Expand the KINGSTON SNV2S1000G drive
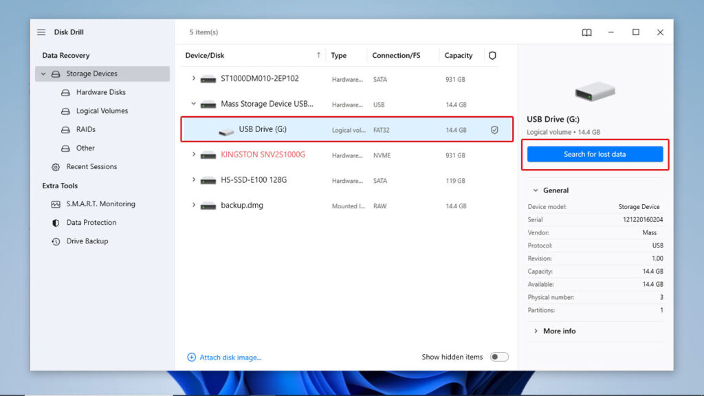The width and height of the screenshot is (704, 396). pyautogui.click(x=195, y=155)
